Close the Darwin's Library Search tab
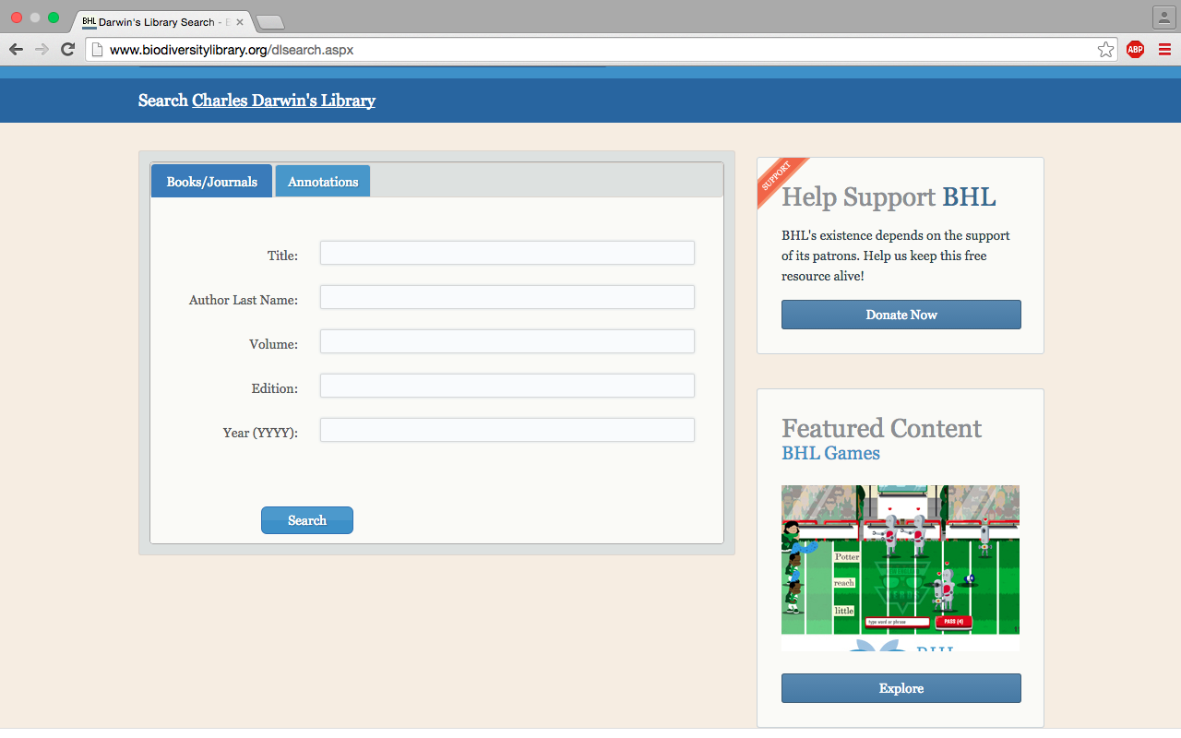The image size is (1181, 738). point(240,21)
